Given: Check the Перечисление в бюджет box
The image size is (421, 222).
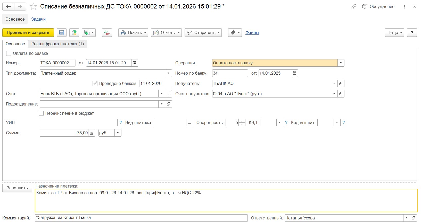Looking at the screenshot, I should point(41,113).
